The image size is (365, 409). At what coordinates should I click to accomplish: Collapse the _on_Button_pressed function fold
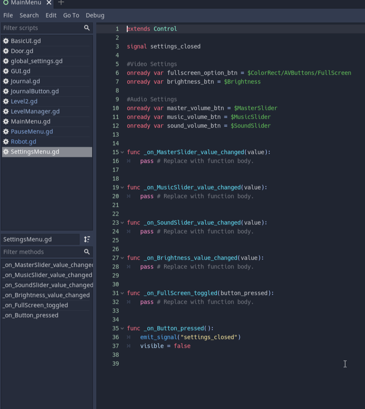(x=122, y=328)
